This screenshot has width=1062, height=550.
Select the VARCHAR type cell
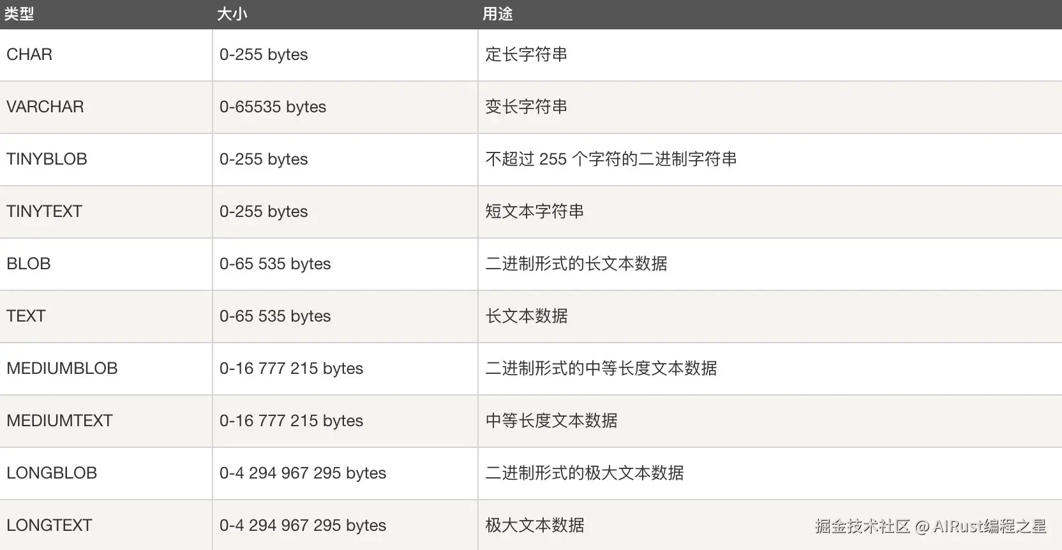click(45, 107)
